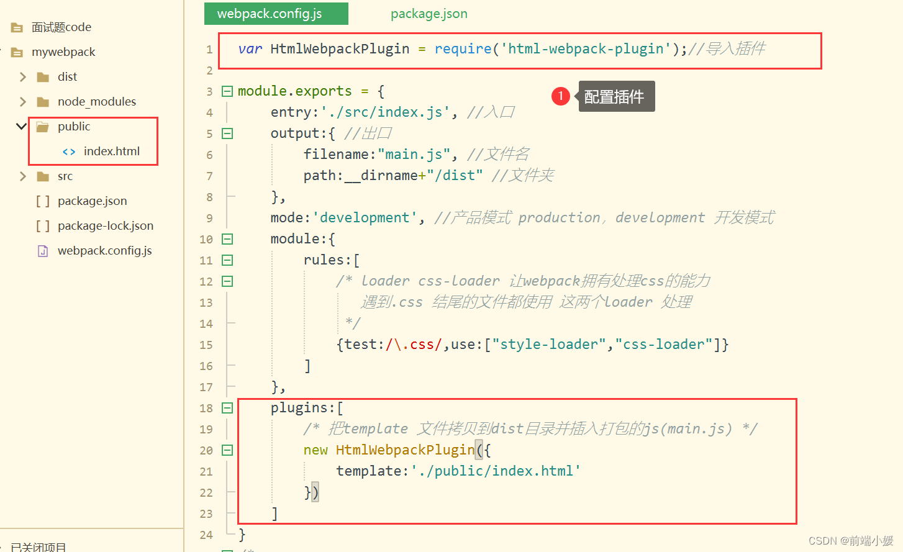Click line number 1 in the gutter

coord(209,50)
